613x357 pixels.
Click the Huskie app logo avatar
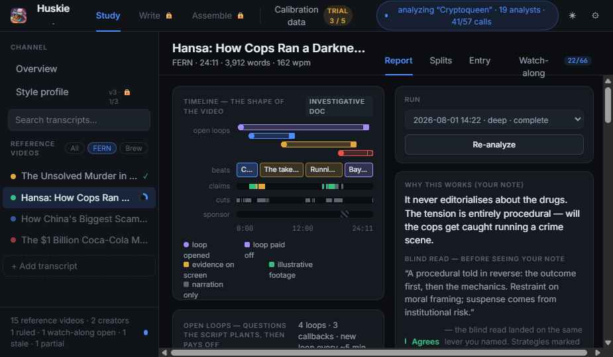tap(19, 16)
